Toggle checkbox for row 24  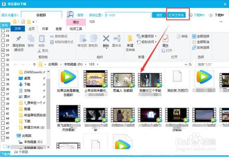tap(3, 36)
